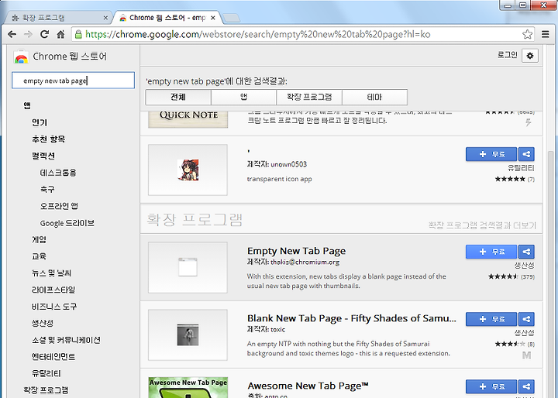Select the 확장 프로그램 filter tab
Viewport: 558px width, 398px height.
pyautogui.click(x=309, y=97)
